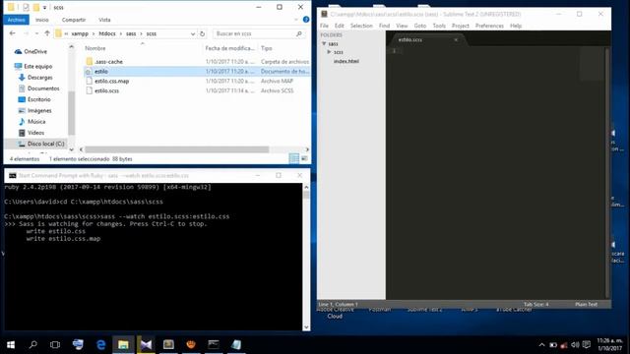
Task: Open the Selection menu in Sublime Text
Action: pyautogui.click(x=361, y=26)
